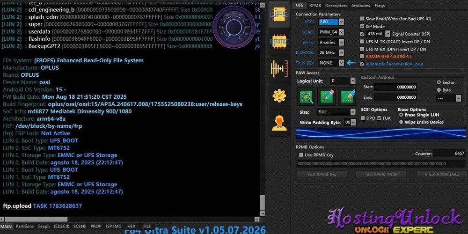Select the Partitions bottom tab
This screenshot has width=468, height=234.
pos(25,227)
